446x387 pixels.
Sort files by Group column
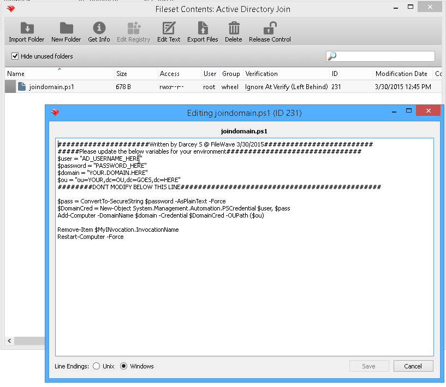pyautogui.click(x=231, y=74)
